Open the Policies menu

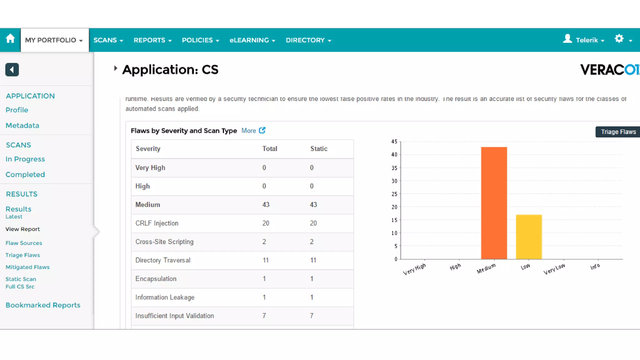click(200, 40)
